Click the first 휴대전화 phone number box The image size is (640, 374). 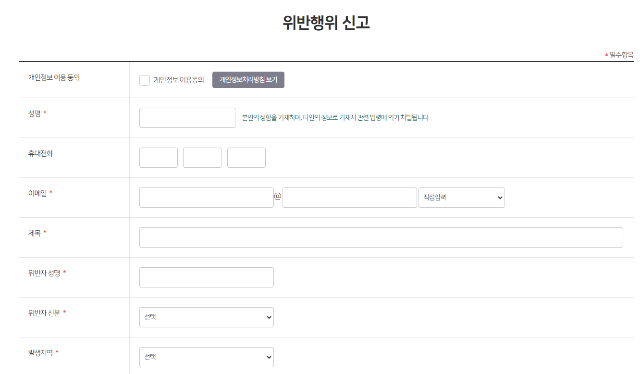pos(158,157)
